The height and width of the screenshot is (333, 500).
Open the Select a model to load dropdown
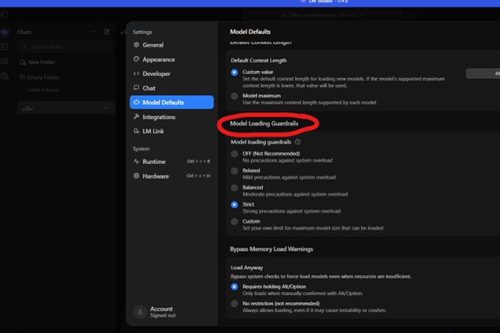[x=315, y=14]
